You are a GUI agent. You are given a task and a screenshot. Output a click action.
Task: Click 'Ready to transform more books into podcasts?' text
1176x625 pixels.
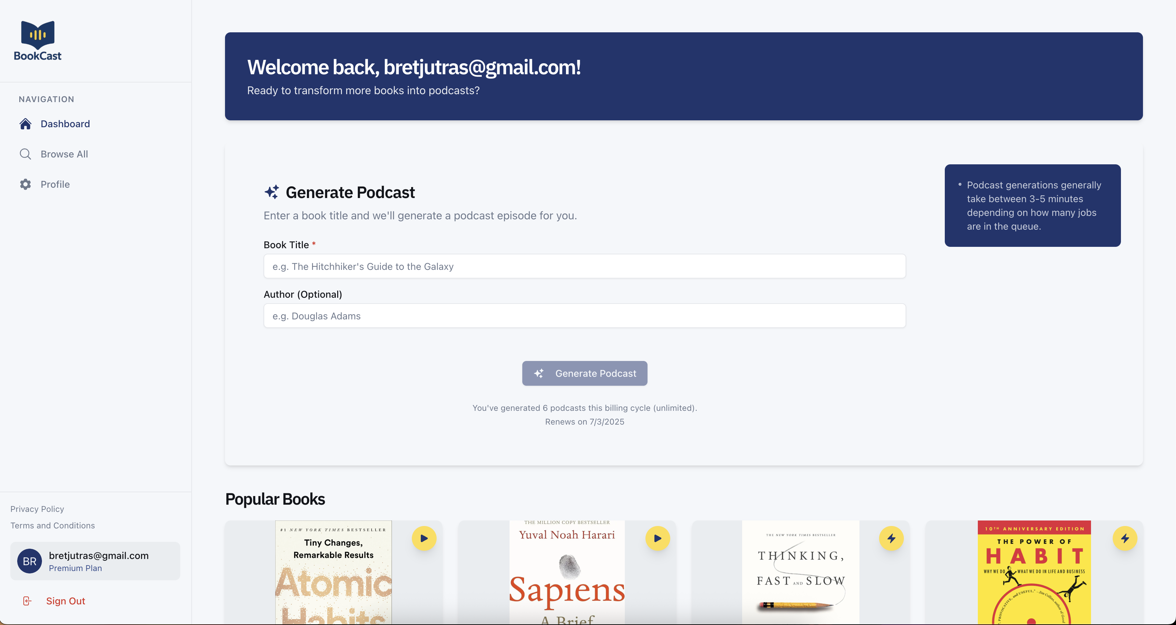click(x=363, y=90)
